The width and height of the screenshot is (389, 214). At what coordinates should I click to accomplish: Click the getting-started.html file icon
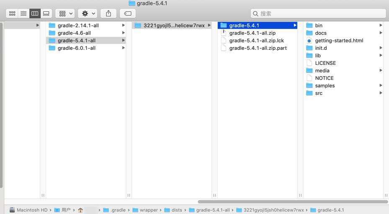309,41
